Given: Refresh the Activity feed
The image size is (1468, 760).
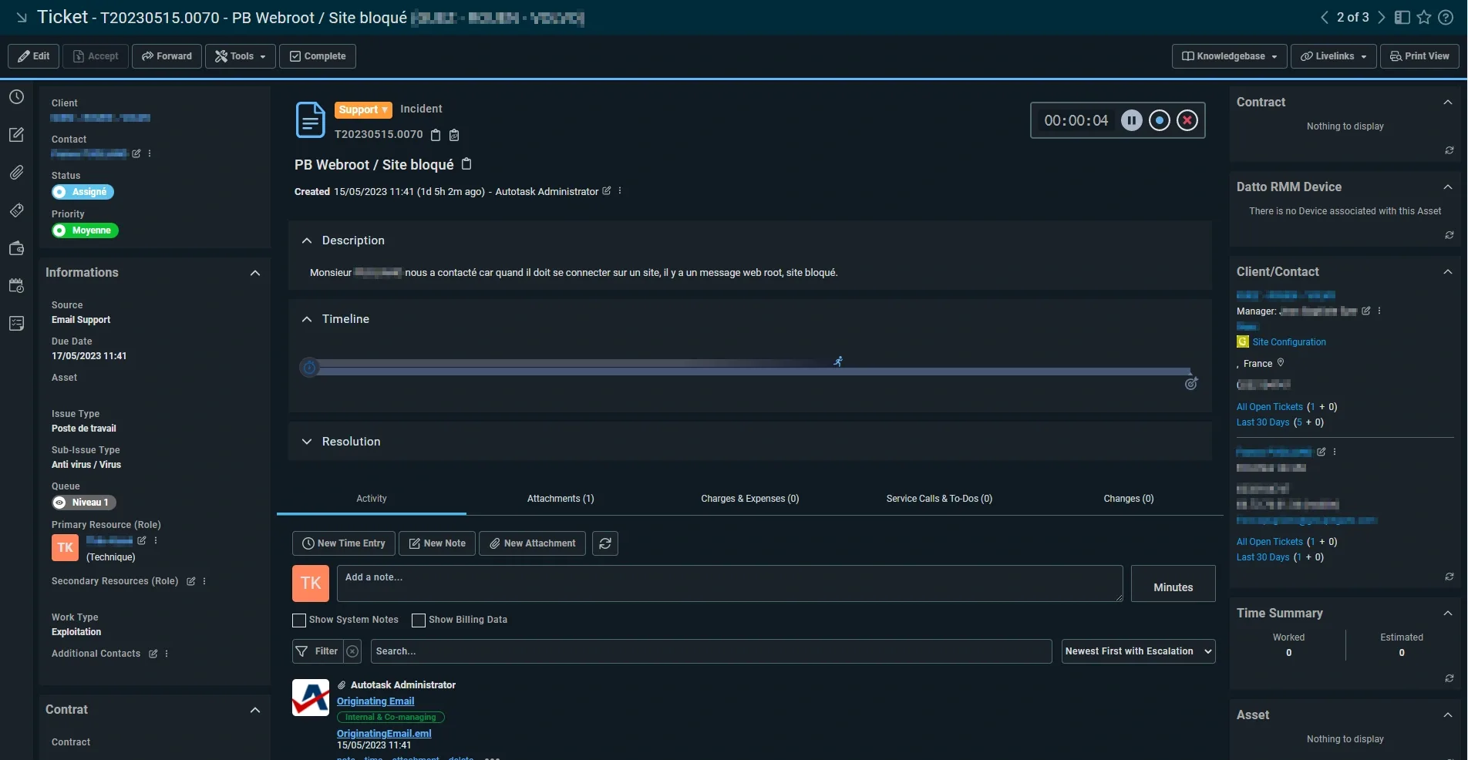Looking at the screenshot, I should click(605, 543).
